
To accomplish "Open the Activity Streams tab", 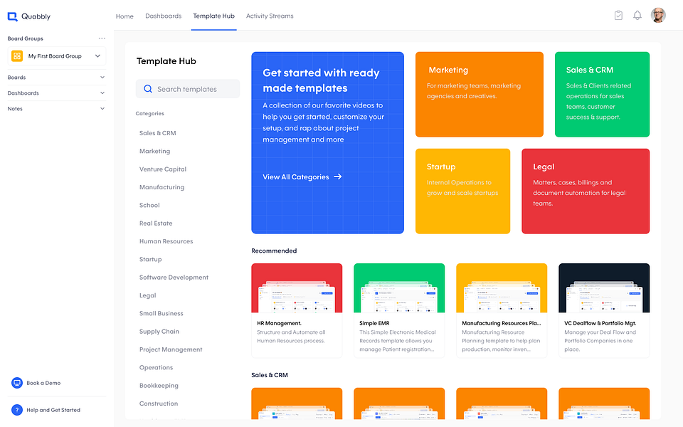I will click(270, 16).
